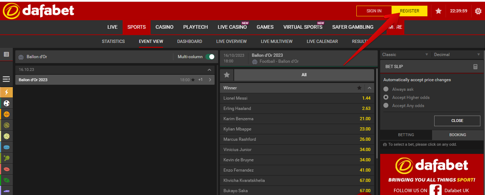The width and height of the screenshot is (485, 195).
Task: Click the headset icon in bet slip
Action: (x=385, y=145)
